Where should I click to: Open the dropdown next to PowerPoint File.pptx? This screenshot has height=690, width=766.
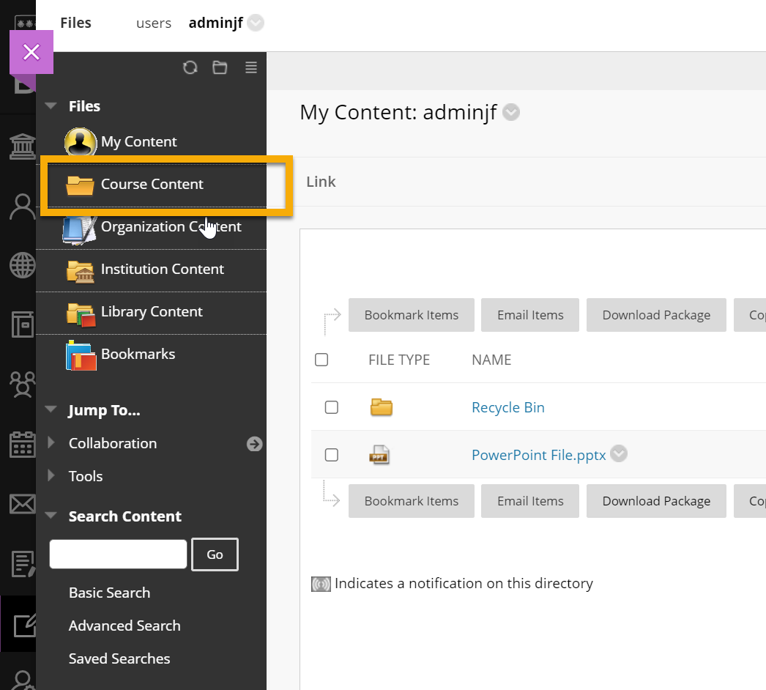tap(619, 454)
